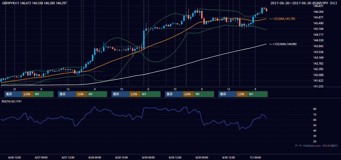Click the 6/28 00:00 date label
The width and height of the screenshot is (341, 160).
(95, 157)
